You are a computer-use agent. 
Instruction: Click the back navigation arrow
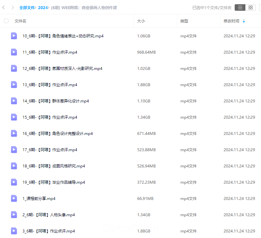4,7
